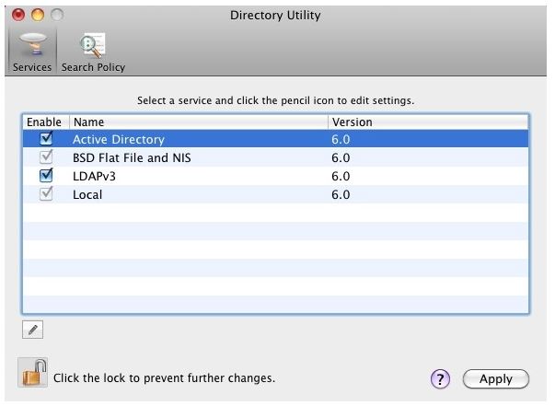Click version 6.0 of Active Directory
The width and height of the screenshot is (555, 406).
(341, 139)
